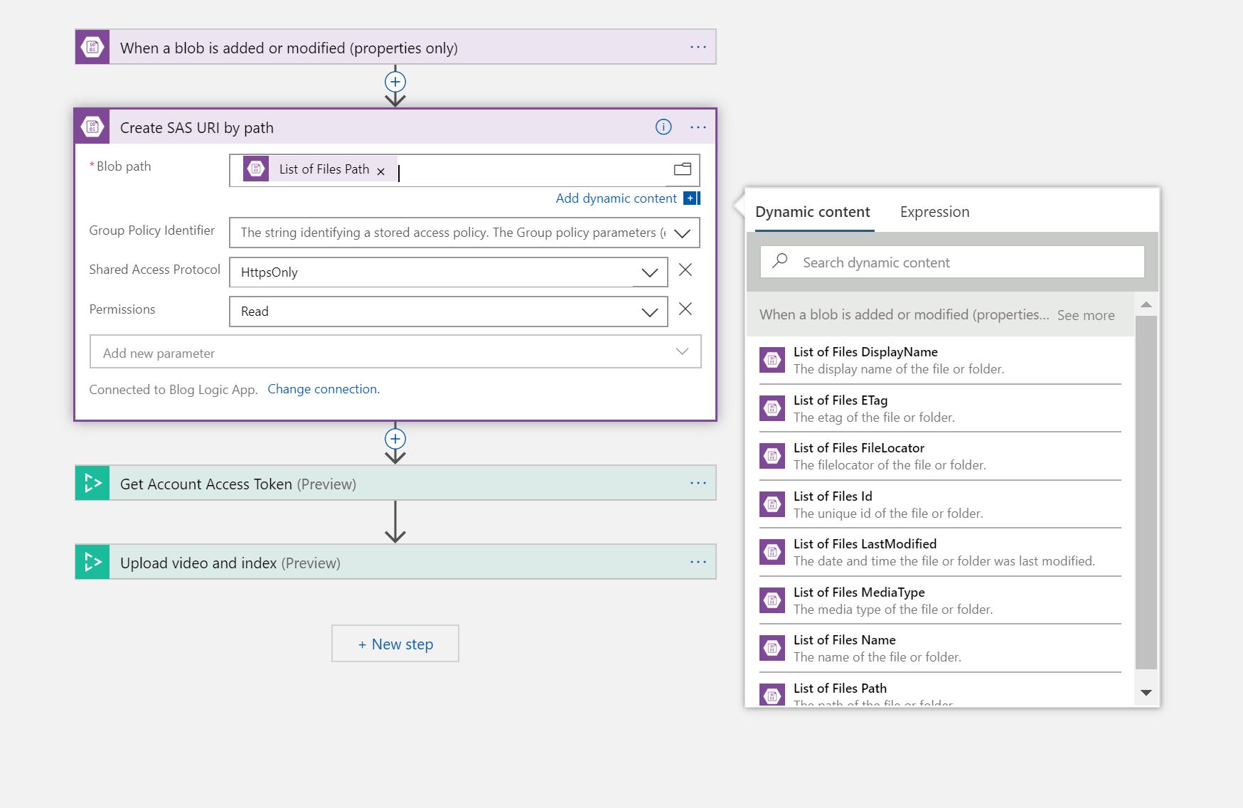Click the dynamic content scrollbar thumb
The height and width of the screenshot is (808, 1243).
(1146, 492)
